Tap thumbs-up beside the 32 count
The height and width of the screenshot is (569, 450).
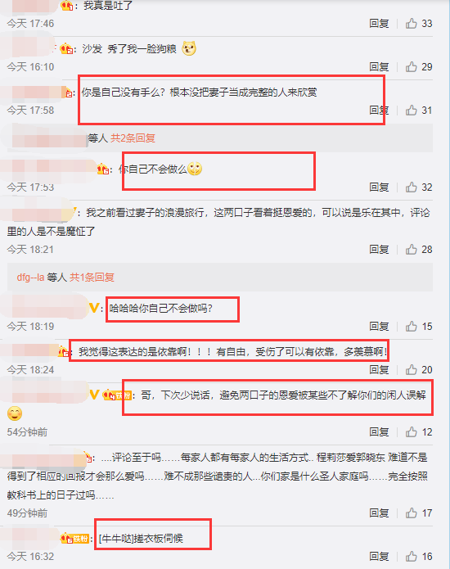pos(412,187)
